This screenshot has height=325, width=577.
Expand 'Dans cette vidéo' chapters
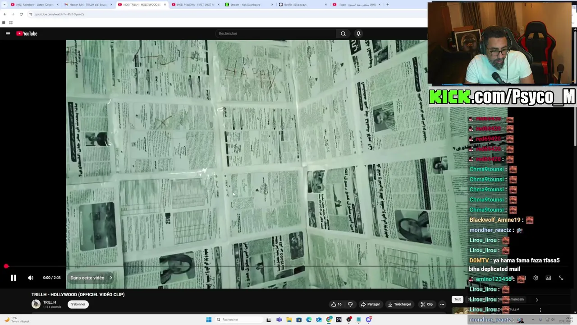click(92, 278)
